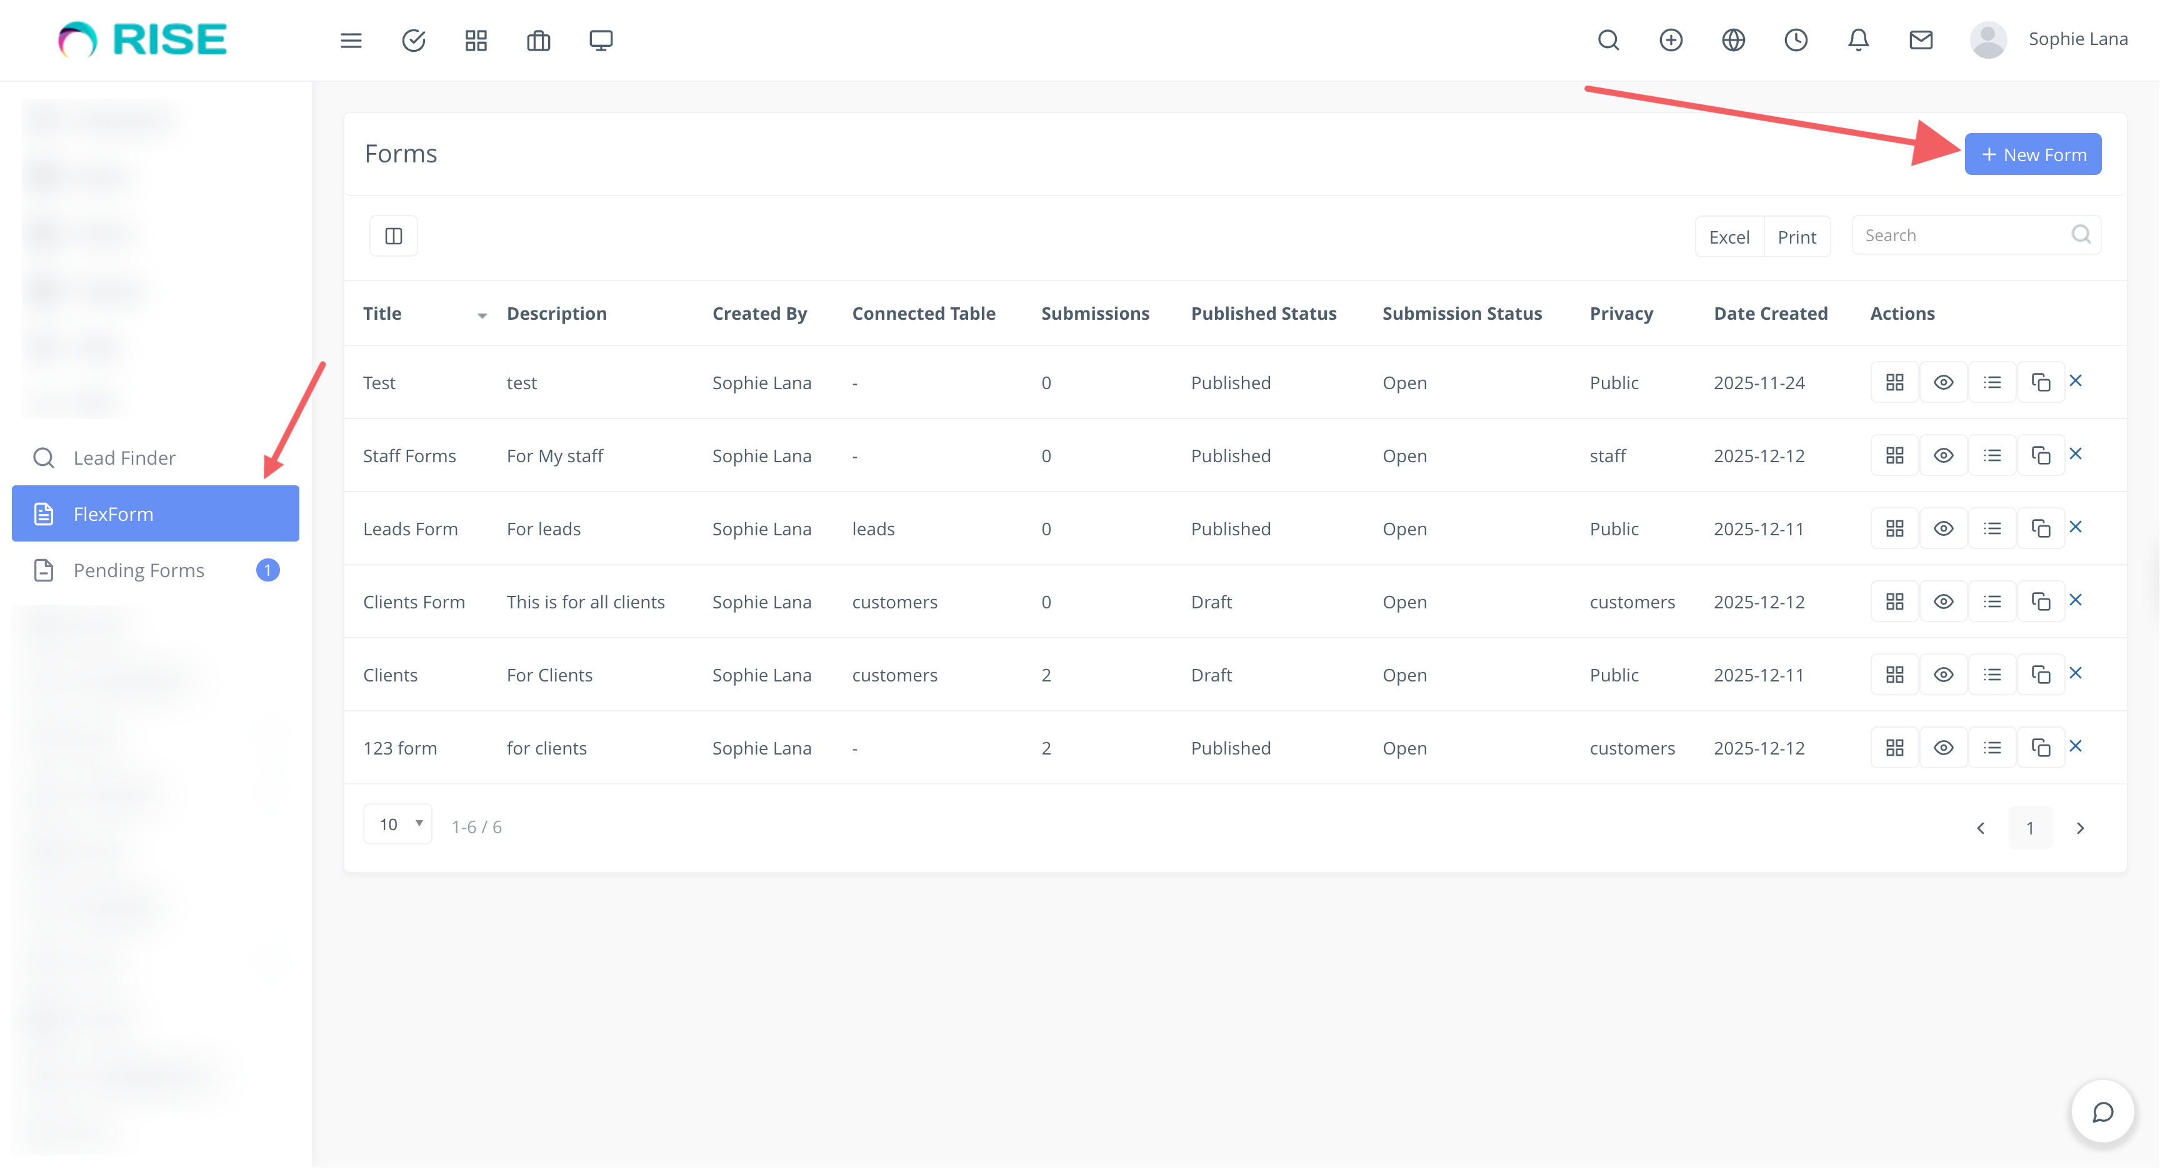Toggle column visibility button above the table
This screenshot has height=1168, width=2160.
pos(393,236)
